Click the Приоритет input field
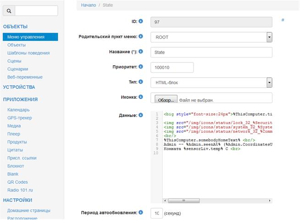Screen dimensions: 300x220 (x=172, y=68)
